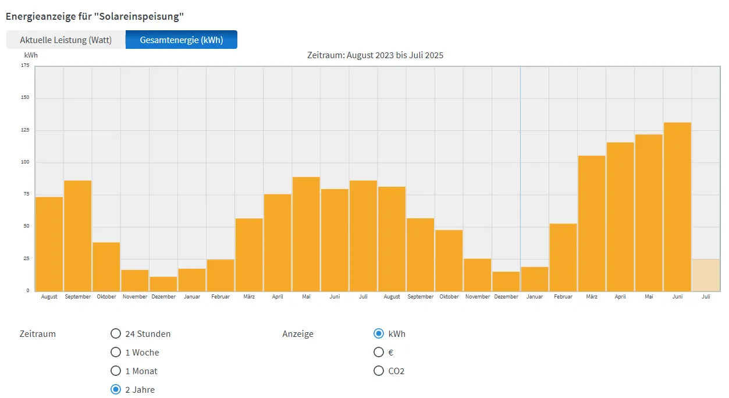Click the April 2025 bar
Viewport: 729px width, 398px height.
point(620,216)
